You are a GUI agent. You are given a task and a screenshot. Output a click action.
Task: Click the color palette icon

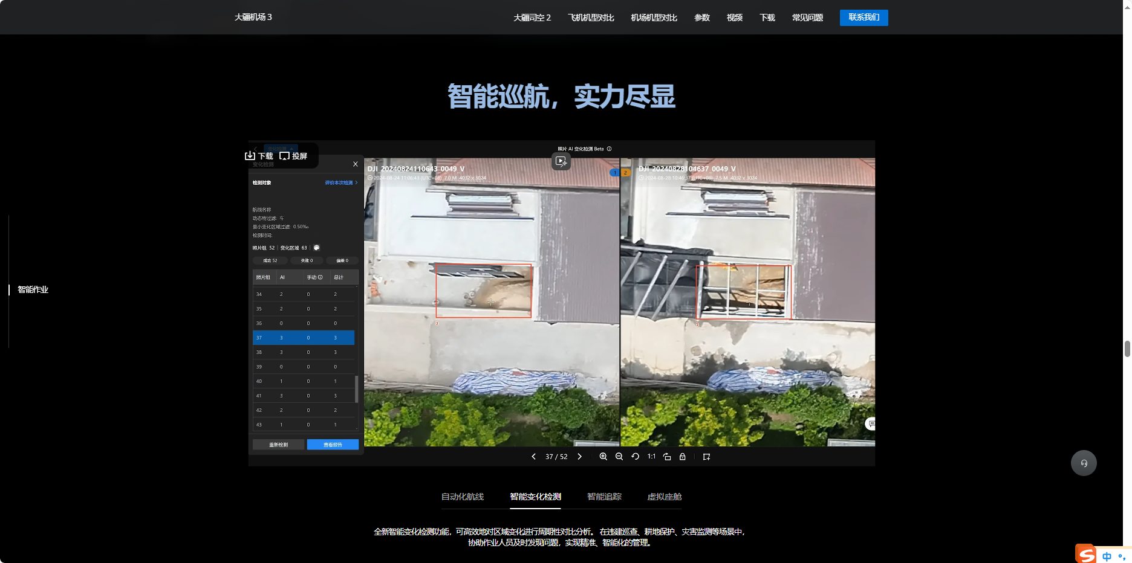click(x=316, y=248)
